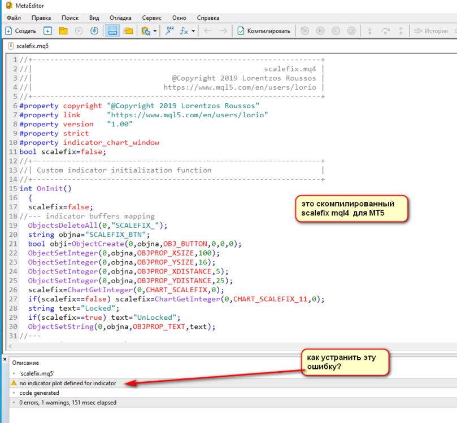Click 'ObjectsDeleteAll' on line 19
The width and height of the screenshot is (457, 423).
pos(63,226)
